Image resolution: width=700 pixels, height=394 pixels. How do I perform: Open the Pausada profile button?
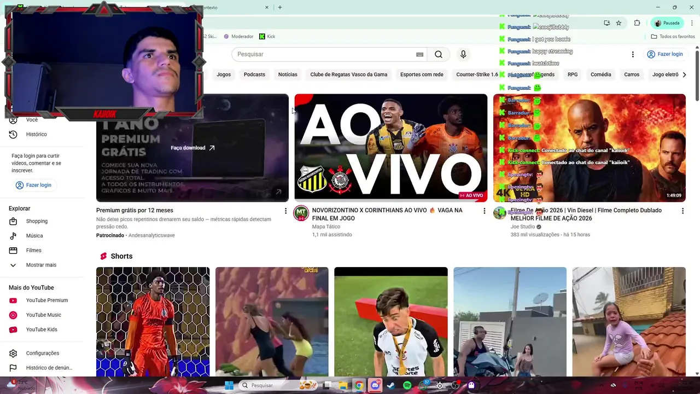pyautogui.click(x=667, y=23)
